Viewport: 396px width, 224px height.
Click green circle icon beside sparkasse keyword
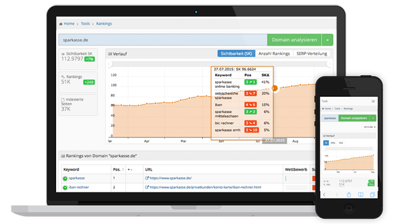[x=65, y=178]
